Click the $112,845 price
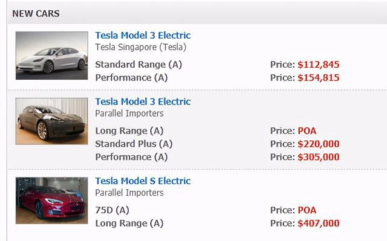 pyautogui.click(x=319, y=65)
